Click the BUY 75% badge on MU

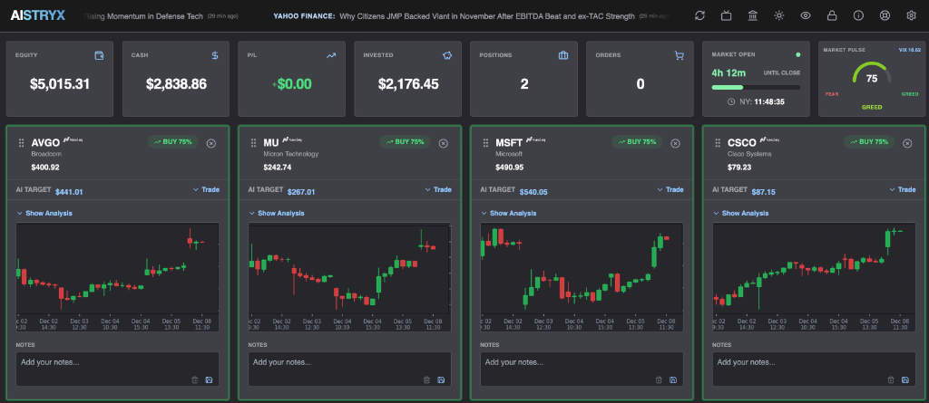[406, 142]
